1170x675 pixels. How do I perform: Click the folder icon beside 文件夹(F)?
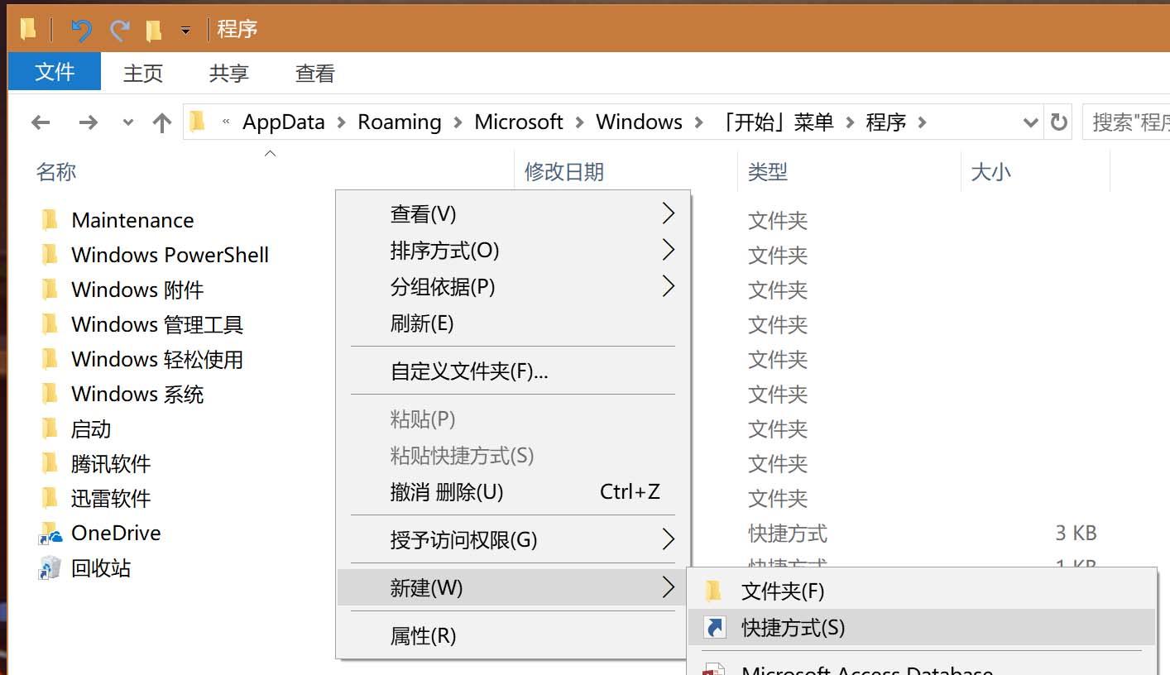point(713,591)
